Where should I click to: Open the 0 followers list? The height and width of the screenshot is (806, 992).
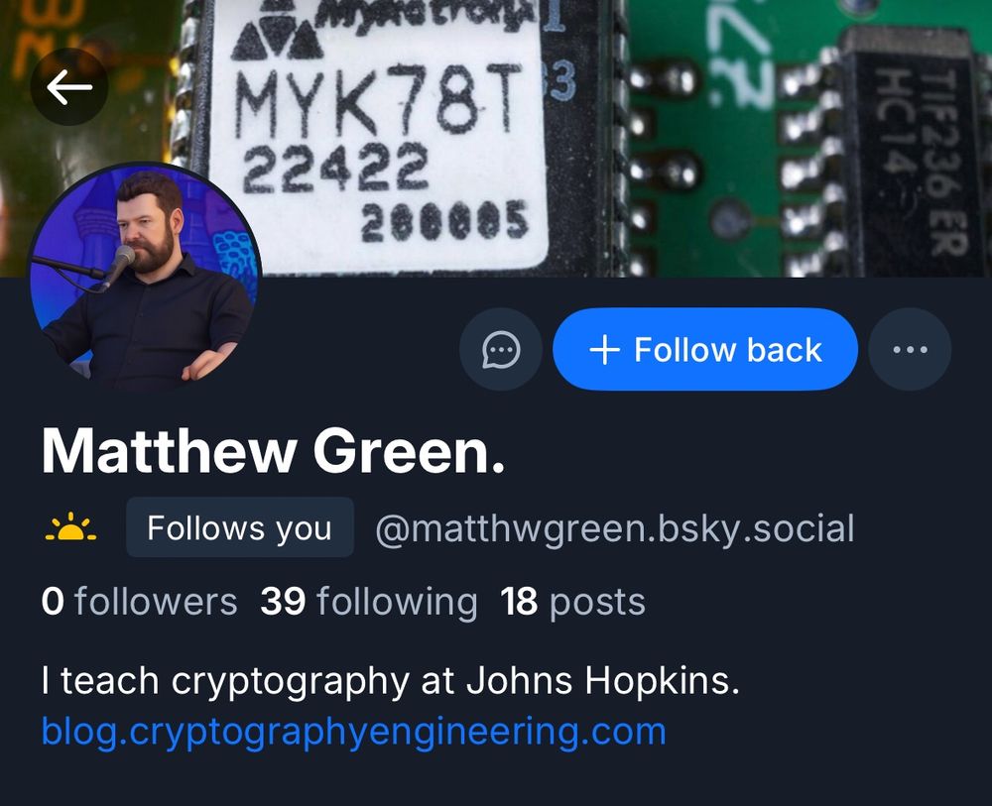pos(139,601)
